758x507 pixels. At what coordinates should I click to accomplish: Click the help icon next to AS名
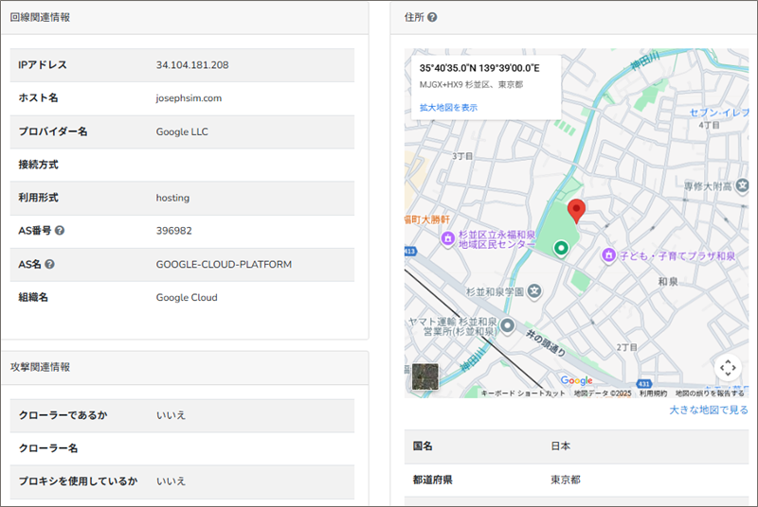coord(49,264)
